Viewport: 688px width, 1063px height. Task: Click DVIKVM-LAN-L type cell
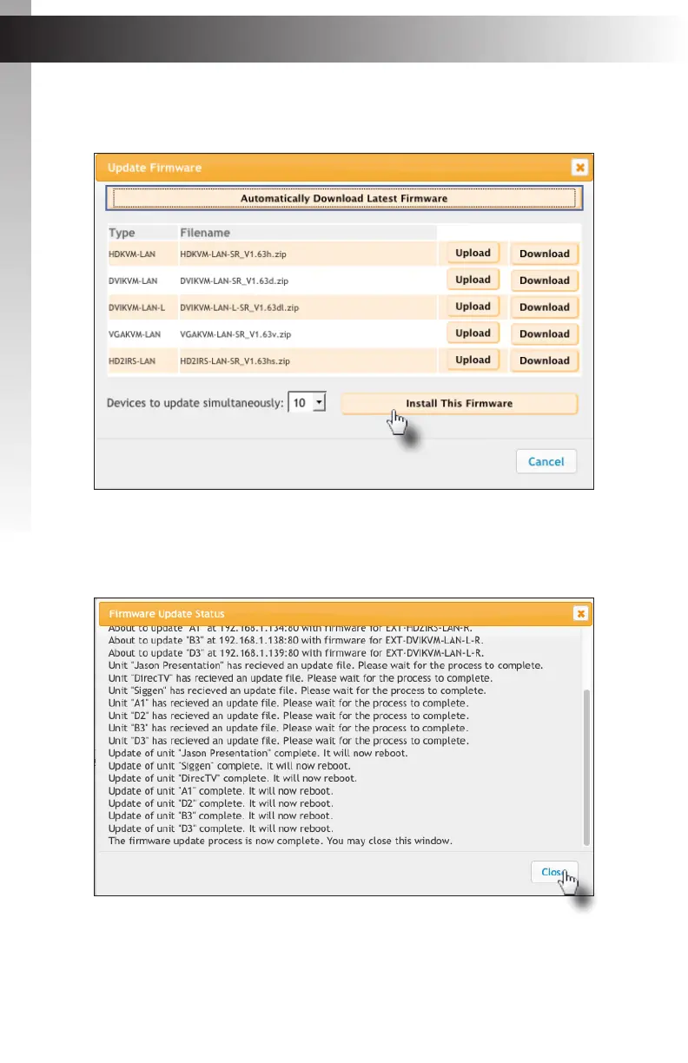[x=136, y=307]
